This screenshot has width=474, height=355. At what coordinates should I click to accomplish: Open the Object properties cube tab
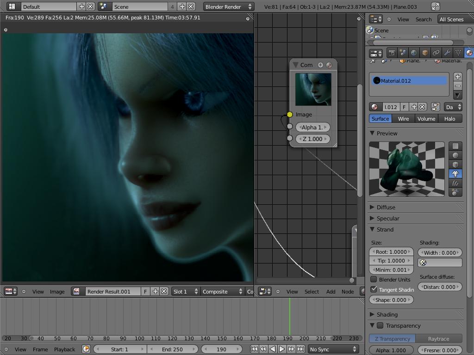click(x=425, y=53)
